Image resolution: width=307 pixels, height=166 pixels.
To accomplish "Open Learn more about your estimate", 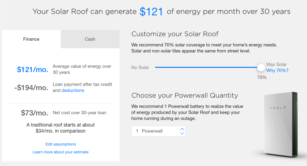I will 60,152.
